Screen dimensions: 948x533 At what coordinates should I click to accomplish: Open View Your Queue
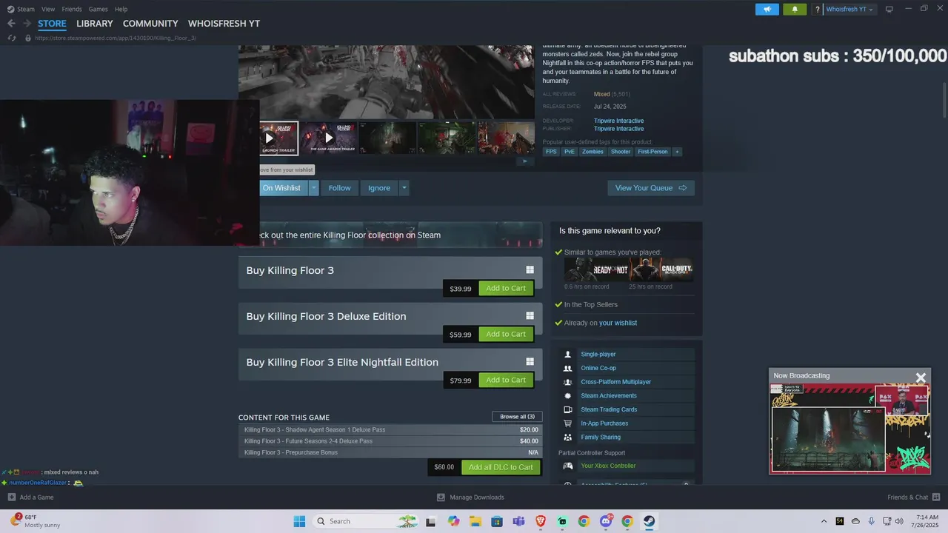pyautogui.click(x=651, y=188)
